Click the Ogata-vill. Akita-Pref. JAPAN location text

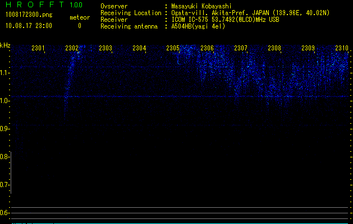(x=250, y=13)
